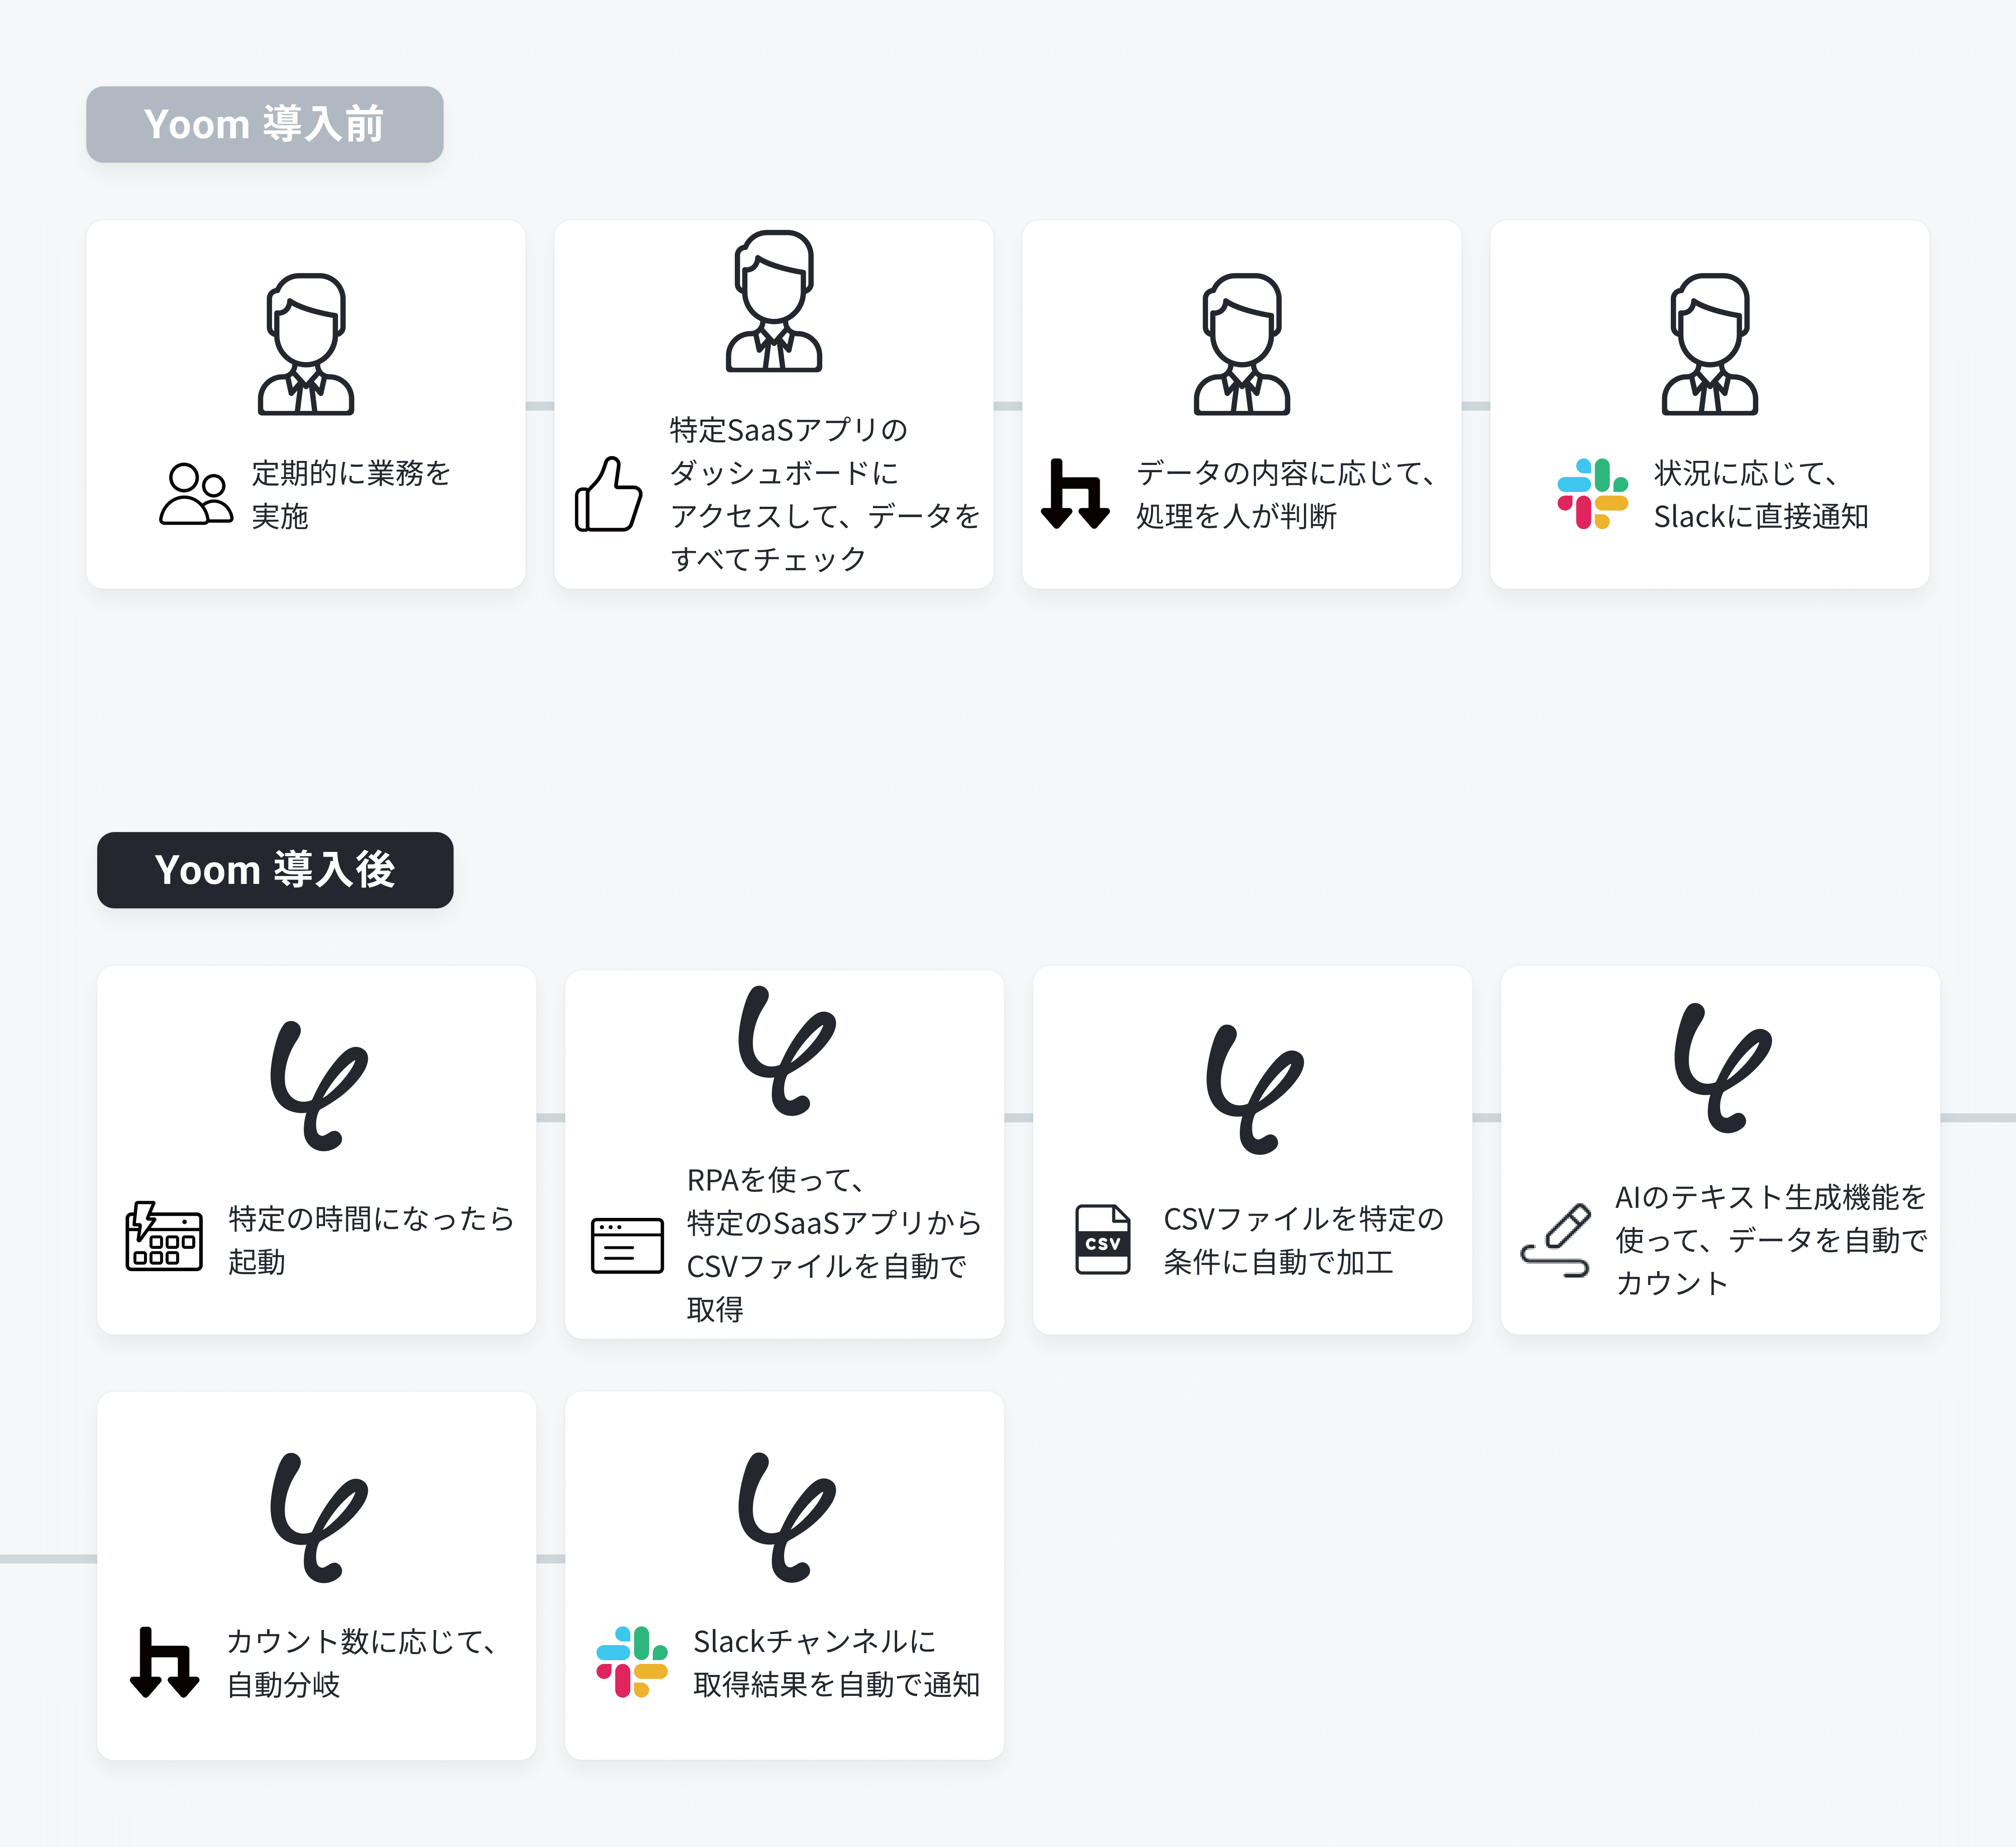
Task: Click the person avatar above 定期的に業務を実施
Action: (x=306, y=344)
